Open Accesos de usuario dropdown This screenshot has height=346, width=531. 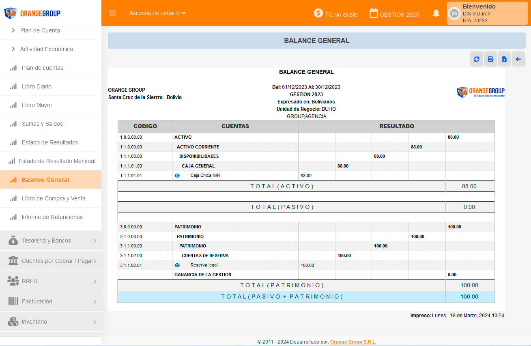157,13
